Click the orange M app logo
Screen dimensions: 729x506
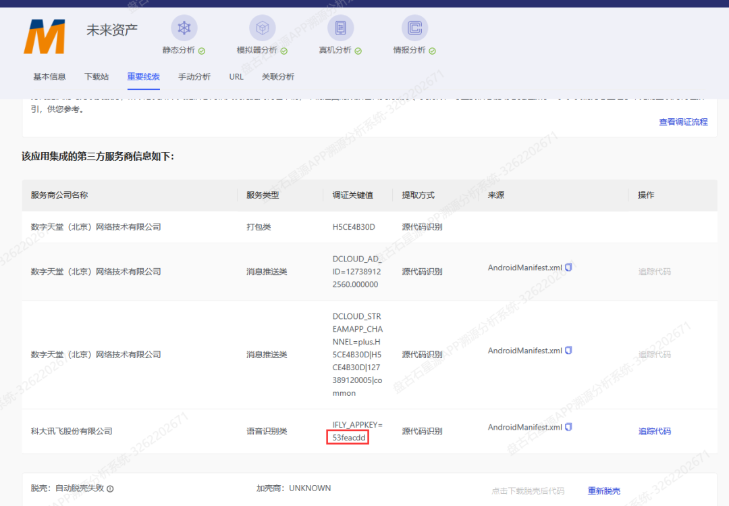45,36
